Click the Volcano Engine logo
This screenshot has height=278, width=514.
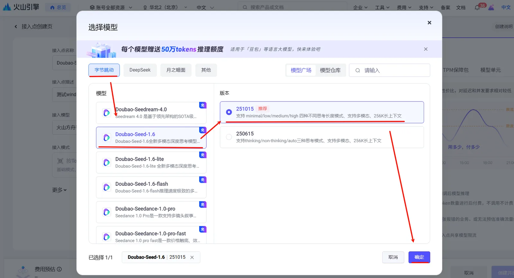click(21, 7)
